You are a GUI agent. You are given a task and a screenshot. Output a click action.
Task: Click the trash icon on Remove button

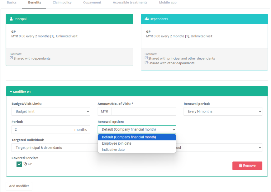(240, 166)
